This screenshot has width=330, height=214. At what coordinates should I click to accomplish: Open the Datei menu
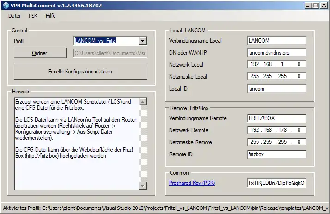coord(14,16)
